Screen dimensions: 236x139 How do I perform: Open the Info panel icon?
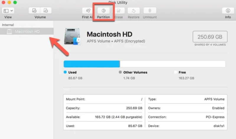click(228, 11)
